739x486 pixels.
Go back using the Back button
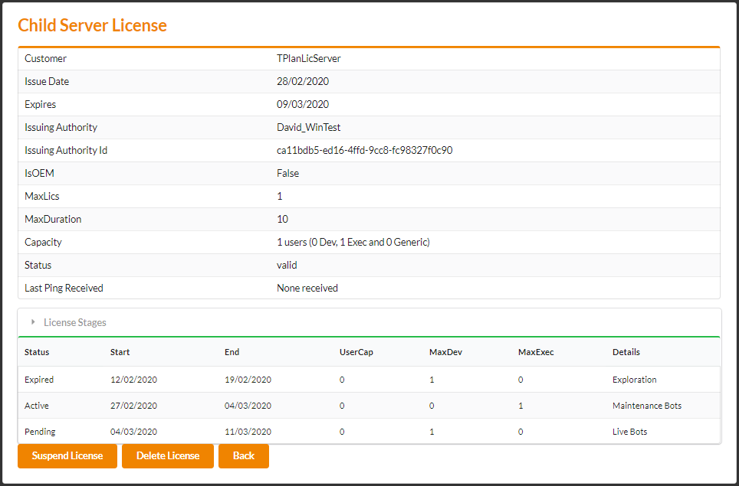[243, 455]
